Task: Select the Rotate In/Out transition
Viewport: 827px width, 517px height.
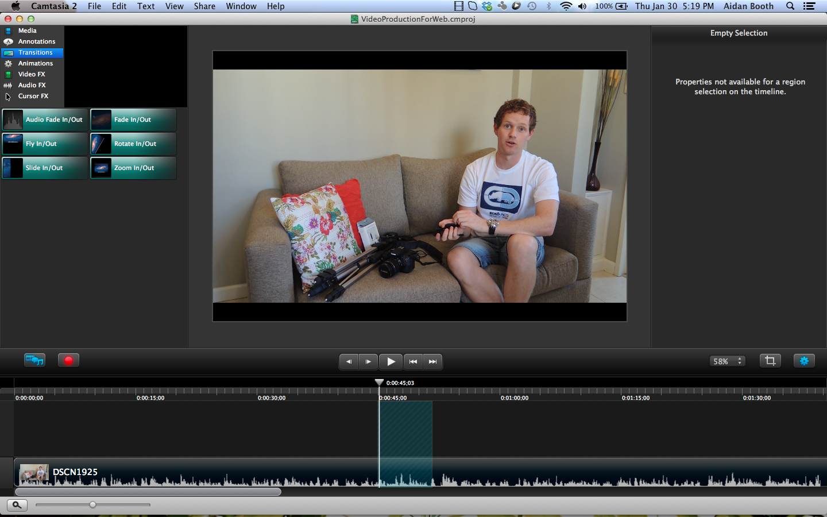Action: [x=133, y=144]
